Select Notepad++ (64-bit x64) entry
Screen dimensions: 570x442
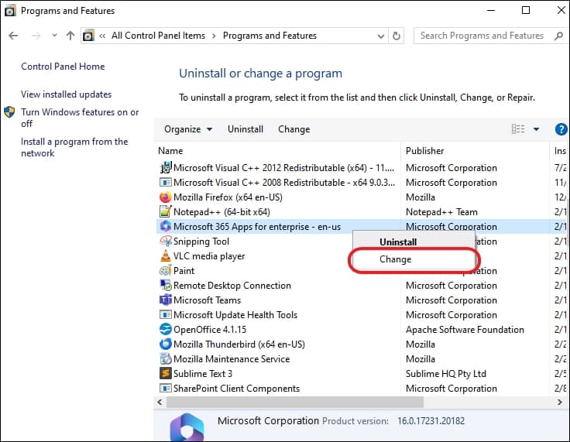click(221, 212)
